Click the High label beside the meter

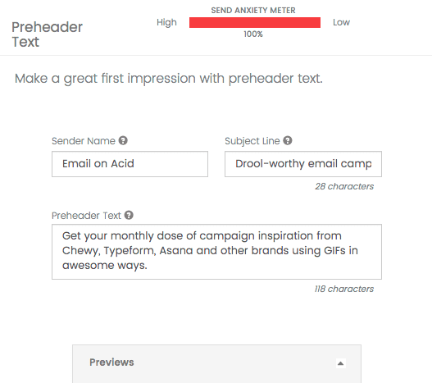pos(166,23)
